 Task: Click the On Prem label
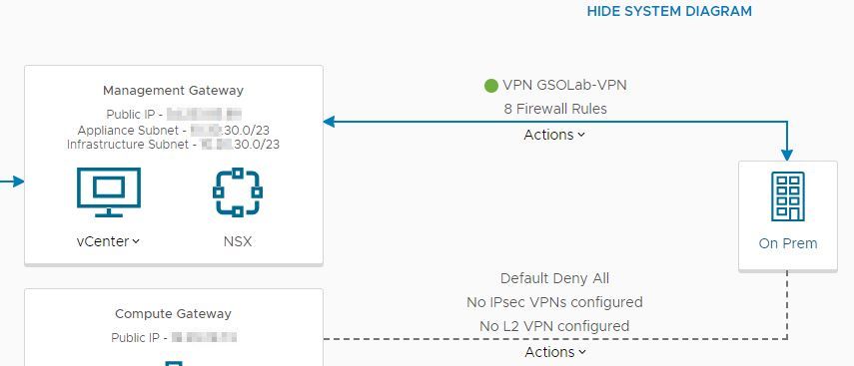coord(787,243)
